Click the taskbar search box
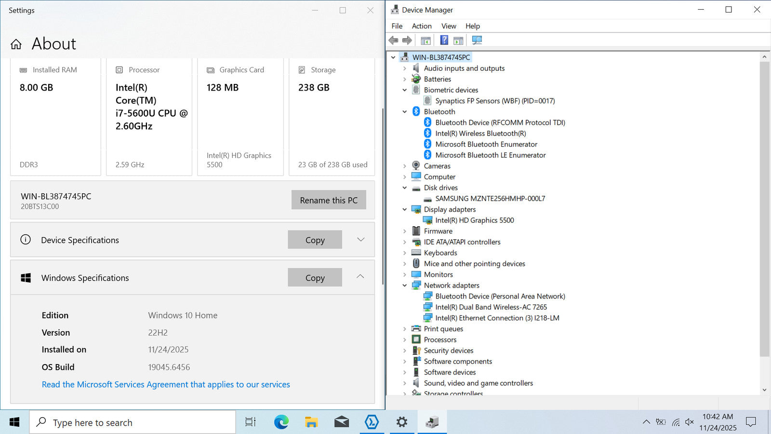This screenshot has height=434, width=771. (x=133, y=422)
